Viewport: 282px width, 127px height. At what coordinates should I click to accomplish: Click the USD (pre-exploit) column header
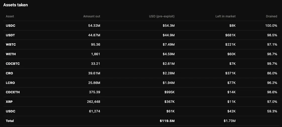click(162, 16)
